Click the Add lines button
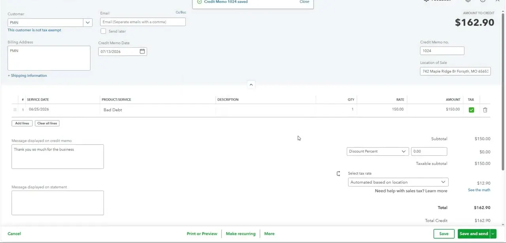The height and width of the screenshot is (243, 506). (22, 123)
